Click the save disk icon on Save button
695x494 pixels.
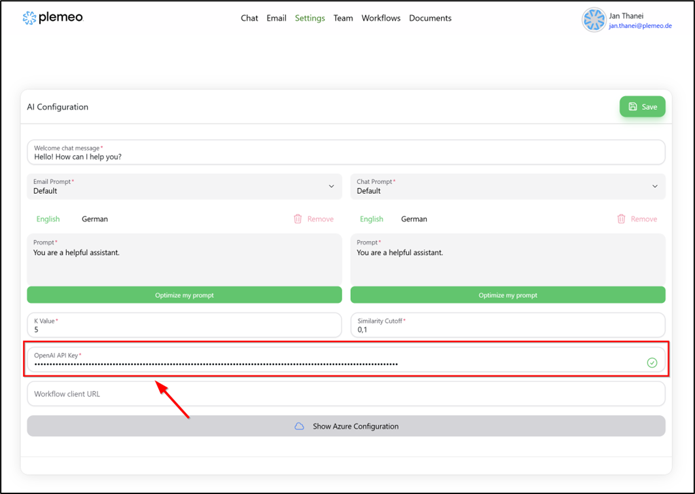click(632, 106)
